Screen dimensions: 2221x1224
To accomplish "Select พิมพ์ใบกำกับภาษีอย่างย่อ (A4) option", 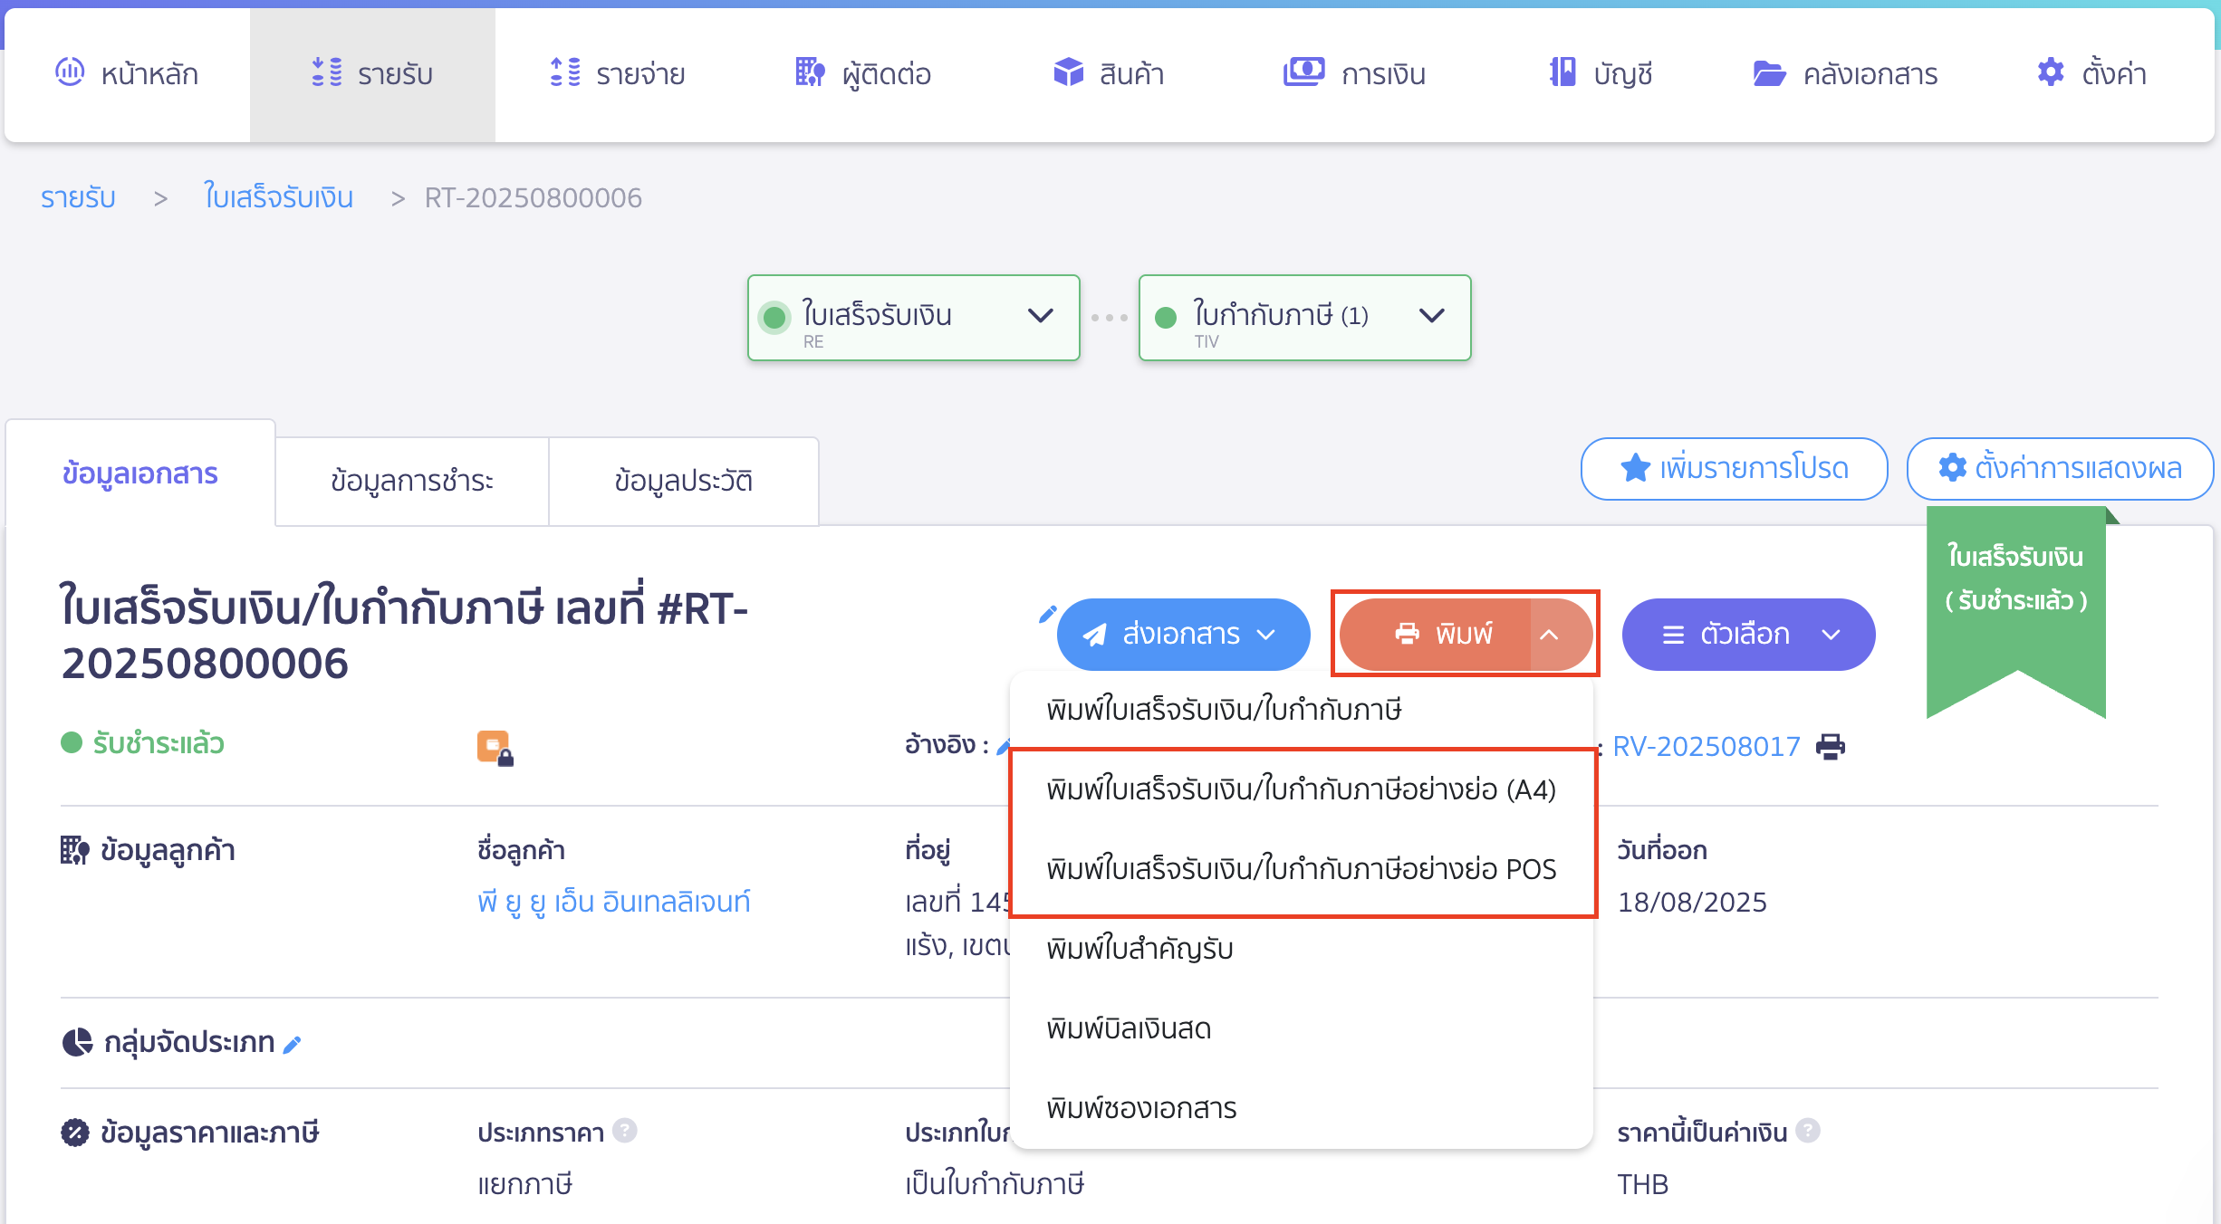I will pyautogui.click(x=1302, y=789).
